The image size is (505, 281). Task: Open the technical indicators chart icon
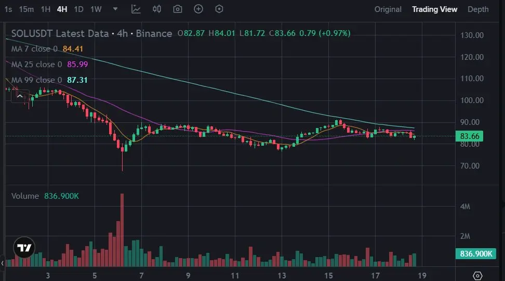tap(136, 9)
